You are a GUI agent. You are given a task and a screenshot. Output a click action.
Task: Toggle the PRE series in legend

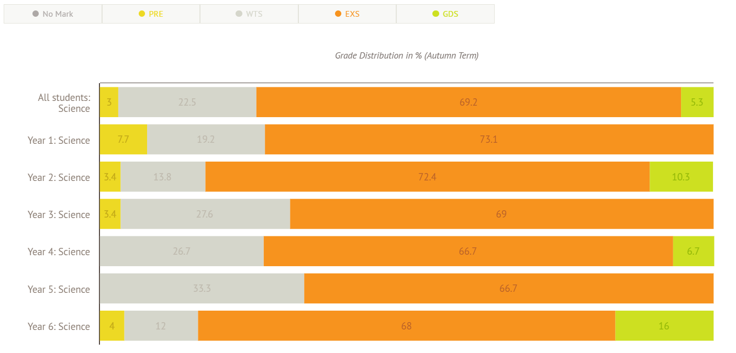point(151,14)
